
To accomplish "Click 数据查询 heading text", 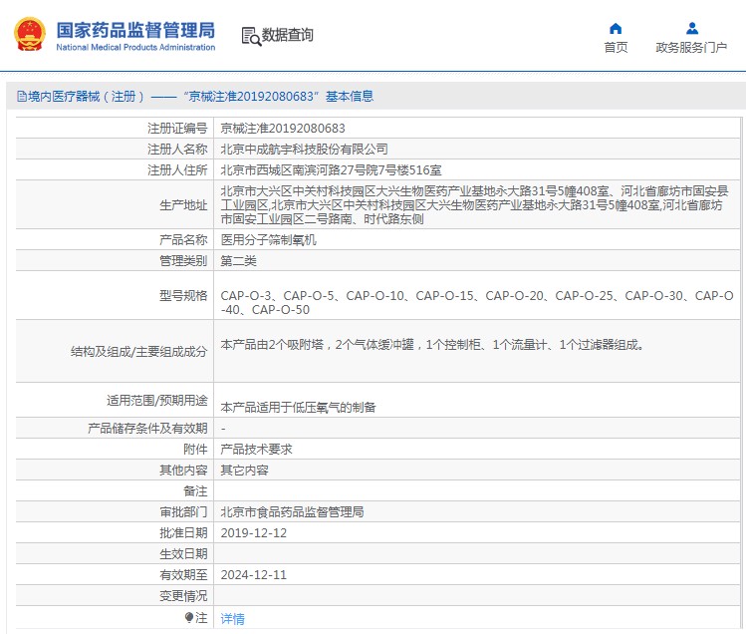I will coord(288,35).
